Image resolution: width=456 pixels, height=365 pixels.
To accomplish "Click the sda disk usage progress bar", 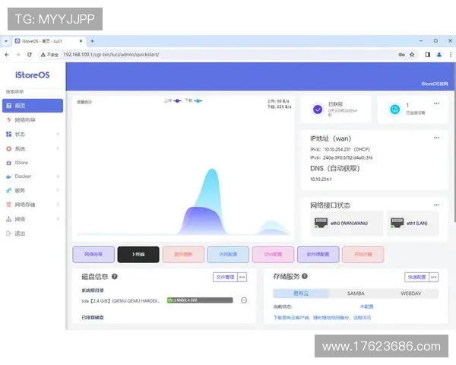I will pyautogui.click(x=200, y=300).
